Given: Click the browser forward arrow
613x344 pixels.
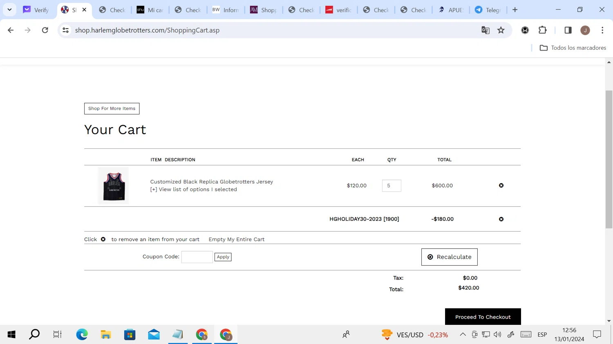Looking at the screenshot, I should [x=27, y=30].
